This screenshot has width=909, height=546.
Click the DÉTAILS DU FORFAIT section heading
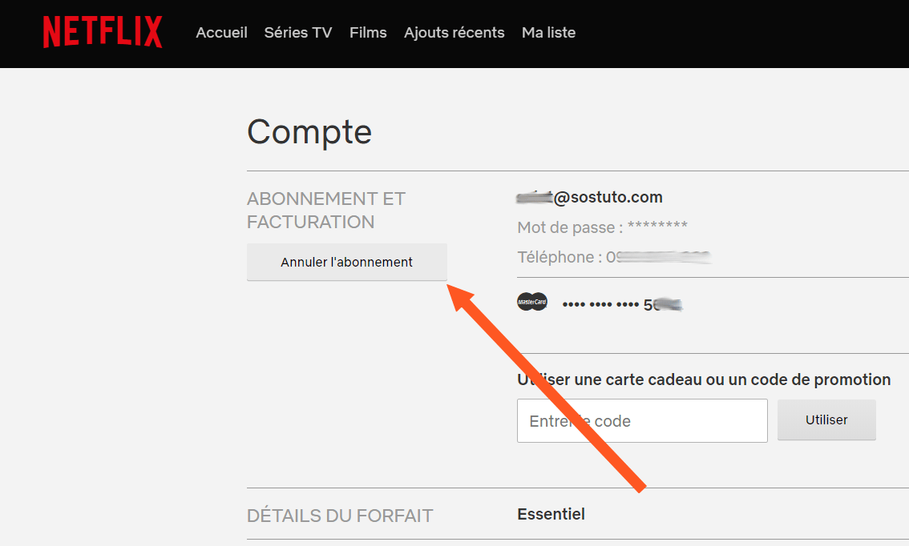340,516
